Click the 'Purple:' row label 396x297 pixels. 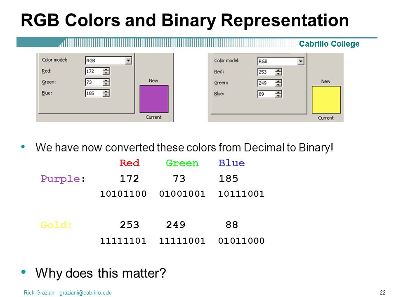pos(63,179)
